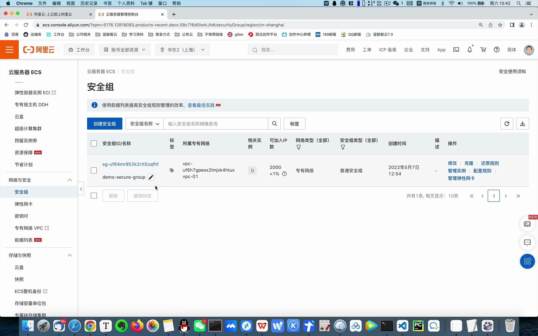The image size is (538, 336).
Task: Open 云服务器 ECS breadcrumb
Action: coord(101,71)
